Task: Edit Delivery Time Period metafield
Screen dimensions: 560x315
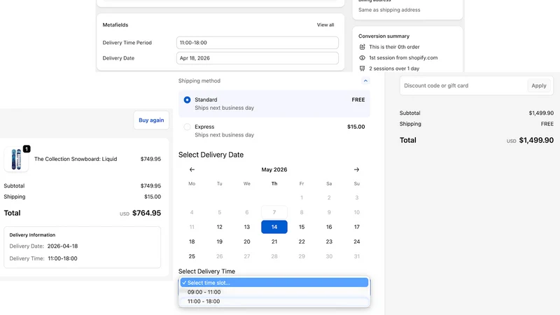Action: (258, 43)
